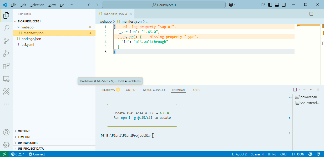Open the Source Control view icon
Image resolution: width=324 pixels, height=157 pixels.
(6, 41)
